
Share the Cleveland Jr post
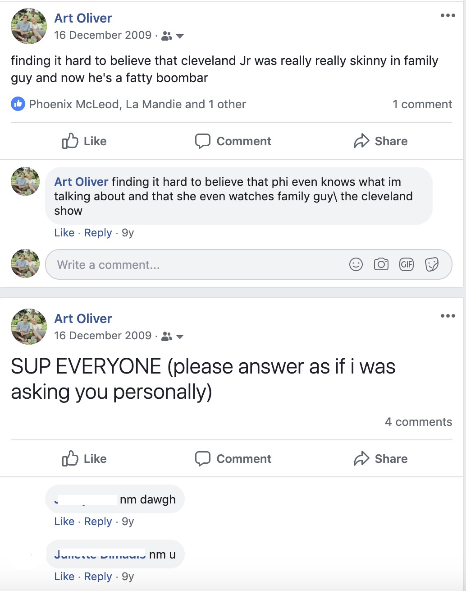click(381, 141)
